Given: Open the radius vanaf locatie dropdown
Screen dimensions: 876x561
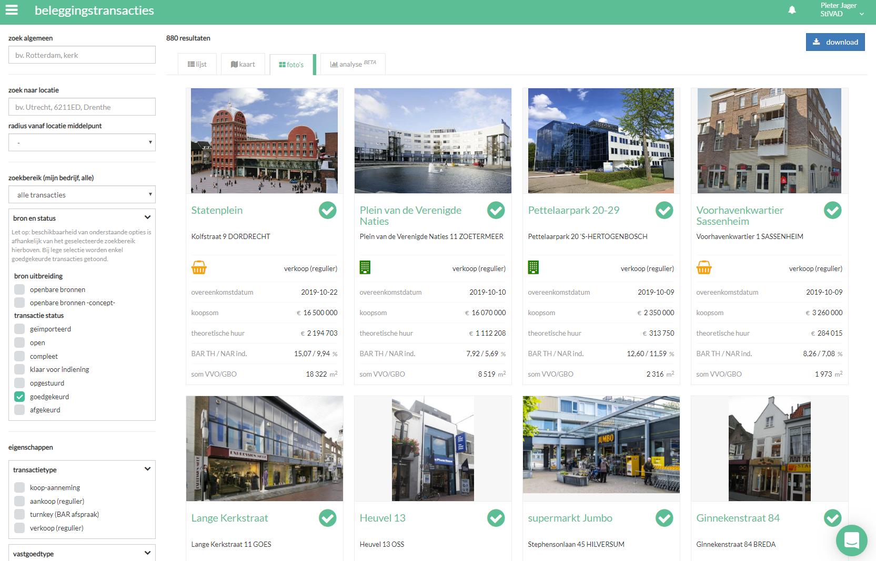Looking at the screenshot, I should (x=82, y=142).
